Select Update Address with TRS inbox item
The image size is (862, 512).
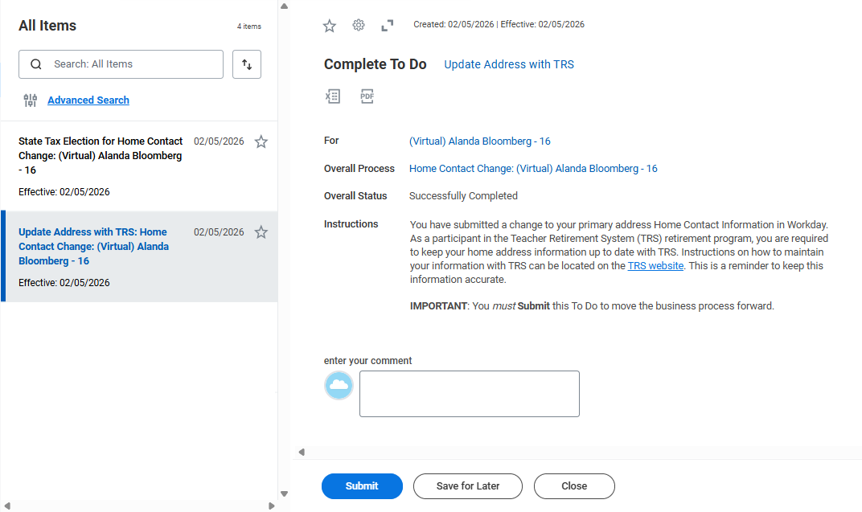(x=93, y=246)
